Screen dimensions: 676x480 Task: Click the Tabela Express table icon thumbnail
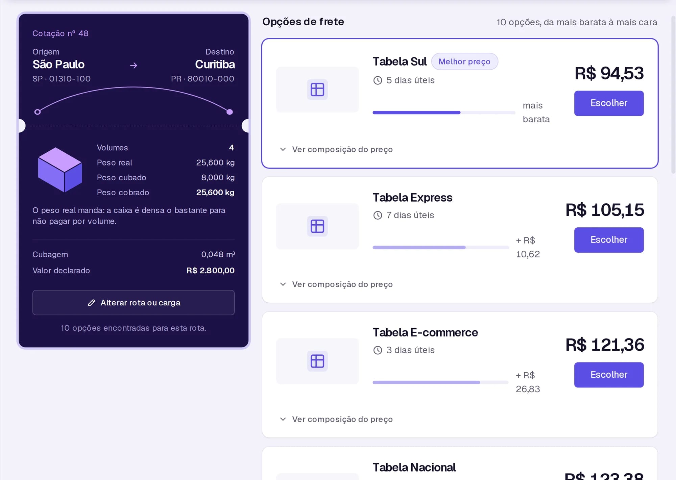(317, 226)
